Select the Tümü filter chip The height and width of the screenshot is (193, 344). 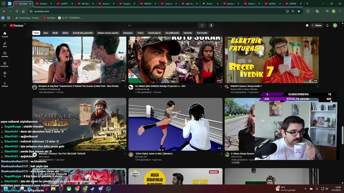pyautogui.click(x=36, y=33)
